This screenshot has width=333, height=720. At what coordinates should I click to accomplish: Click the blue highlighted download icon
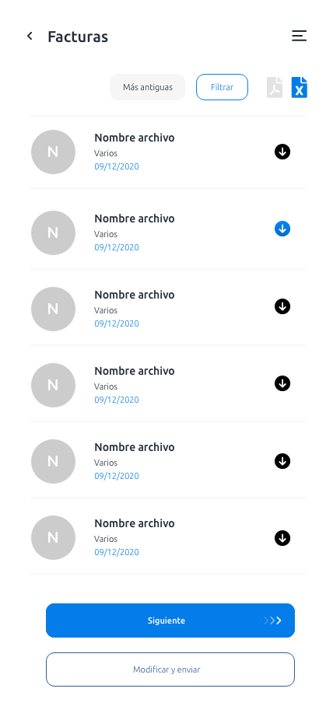click(282, 229)
